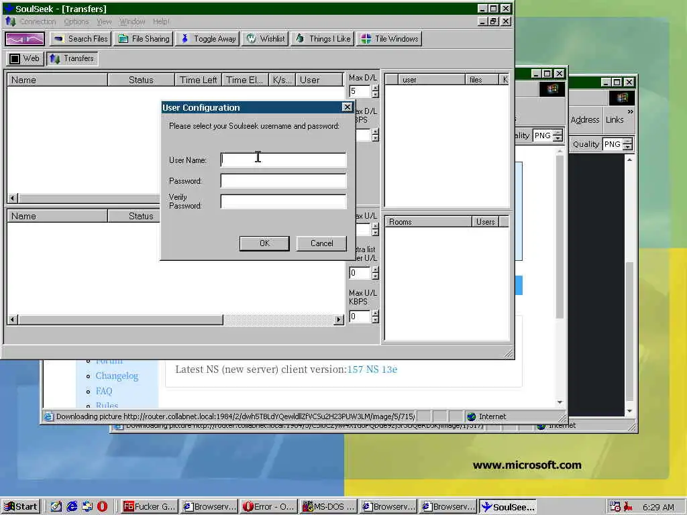The width and height of the screenshot is (687, 515).
Task: Cancel the User Configuration dialog
Action: [x=321, y=243]
